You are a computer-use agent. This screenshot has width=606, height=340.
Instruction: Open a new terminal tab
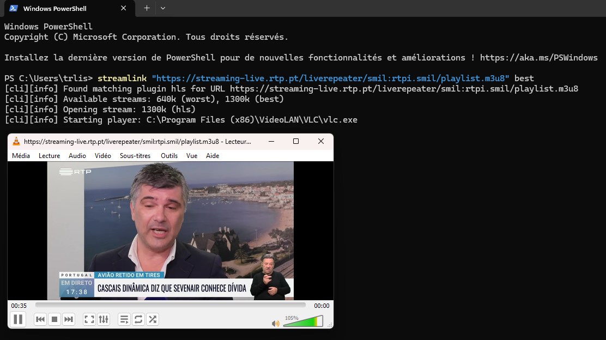click(147, 8)
